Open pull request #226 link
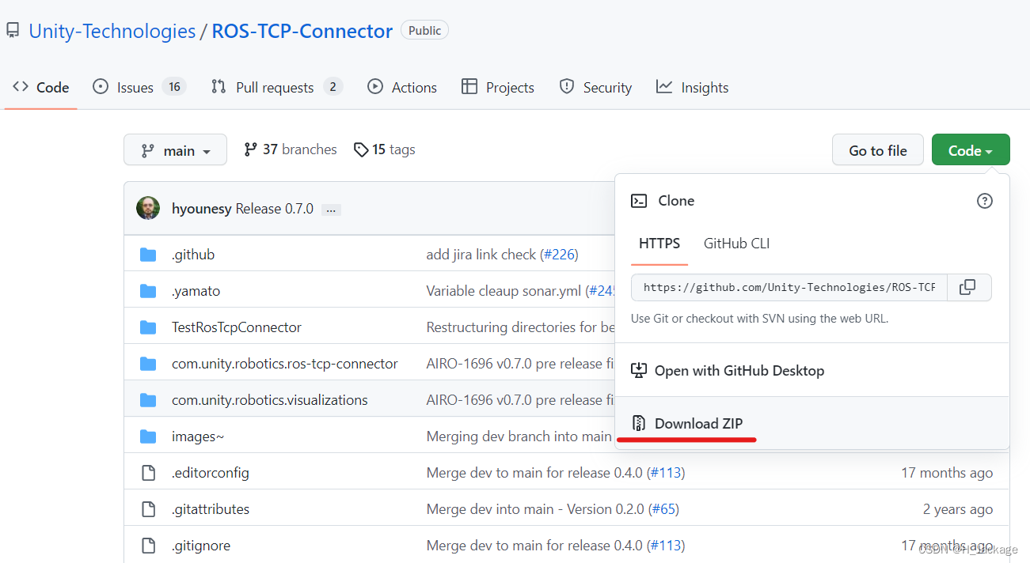Screen dimensions: 1030x563 click(559, 255)
